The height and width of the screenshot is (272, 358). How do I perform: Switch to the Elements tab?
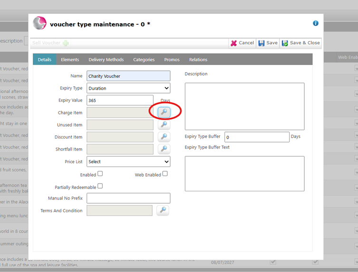(x=70, y=59)
